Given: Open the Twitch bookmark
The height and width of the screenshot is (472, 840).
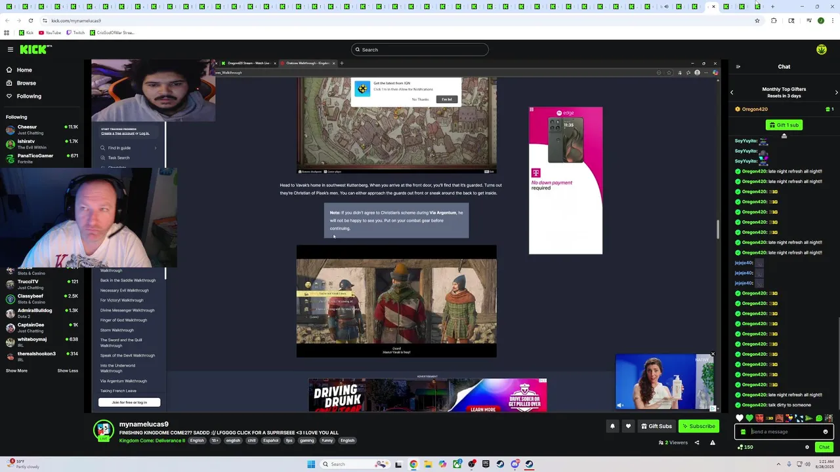Looking at the screenshot, I should [75, 33].
